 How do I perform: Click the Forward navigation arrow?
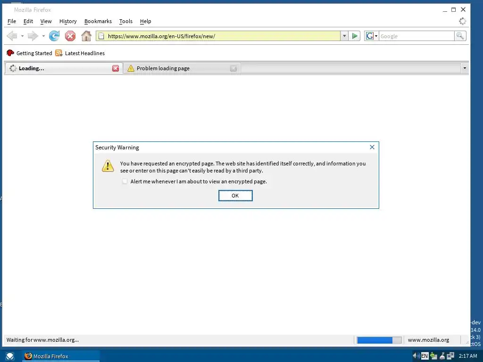click(x=33, y=36)
